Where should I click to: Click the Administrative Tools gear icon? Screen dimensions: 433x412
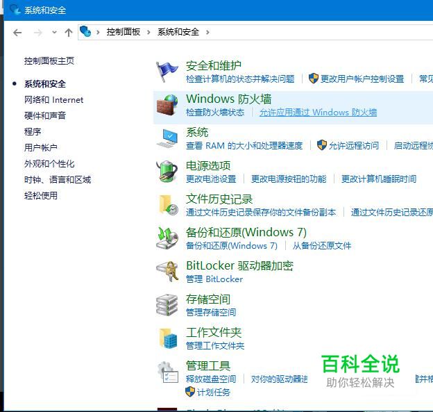click(168, 372)
